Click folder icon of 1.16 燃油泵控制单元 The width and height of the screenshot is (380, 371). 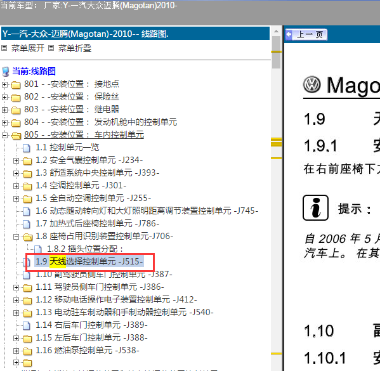coord(27,351)
